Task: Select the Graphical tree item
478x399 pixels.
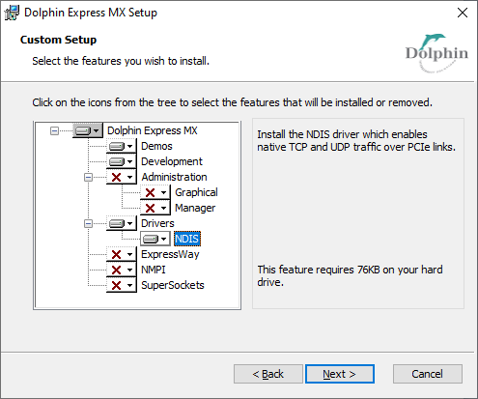Action: tap(196, 192)
